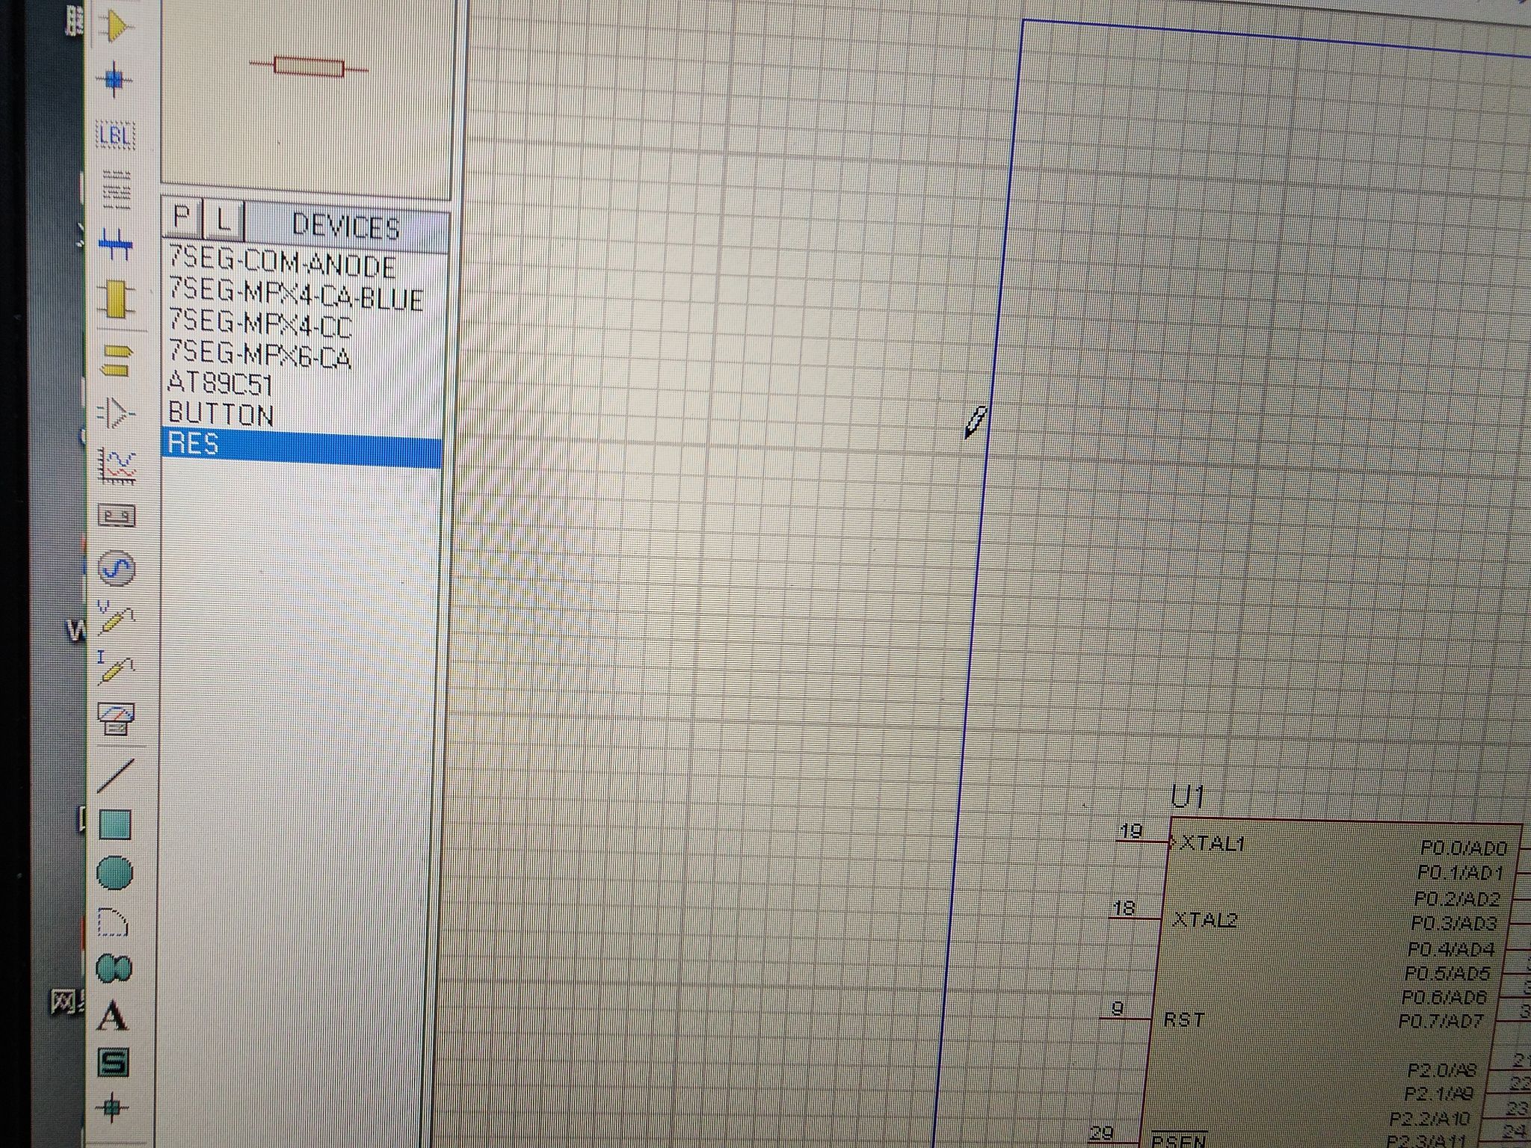The image size is (1531, 1148).
Task: Open the Terminals mode tool
Action: (116, 359)
